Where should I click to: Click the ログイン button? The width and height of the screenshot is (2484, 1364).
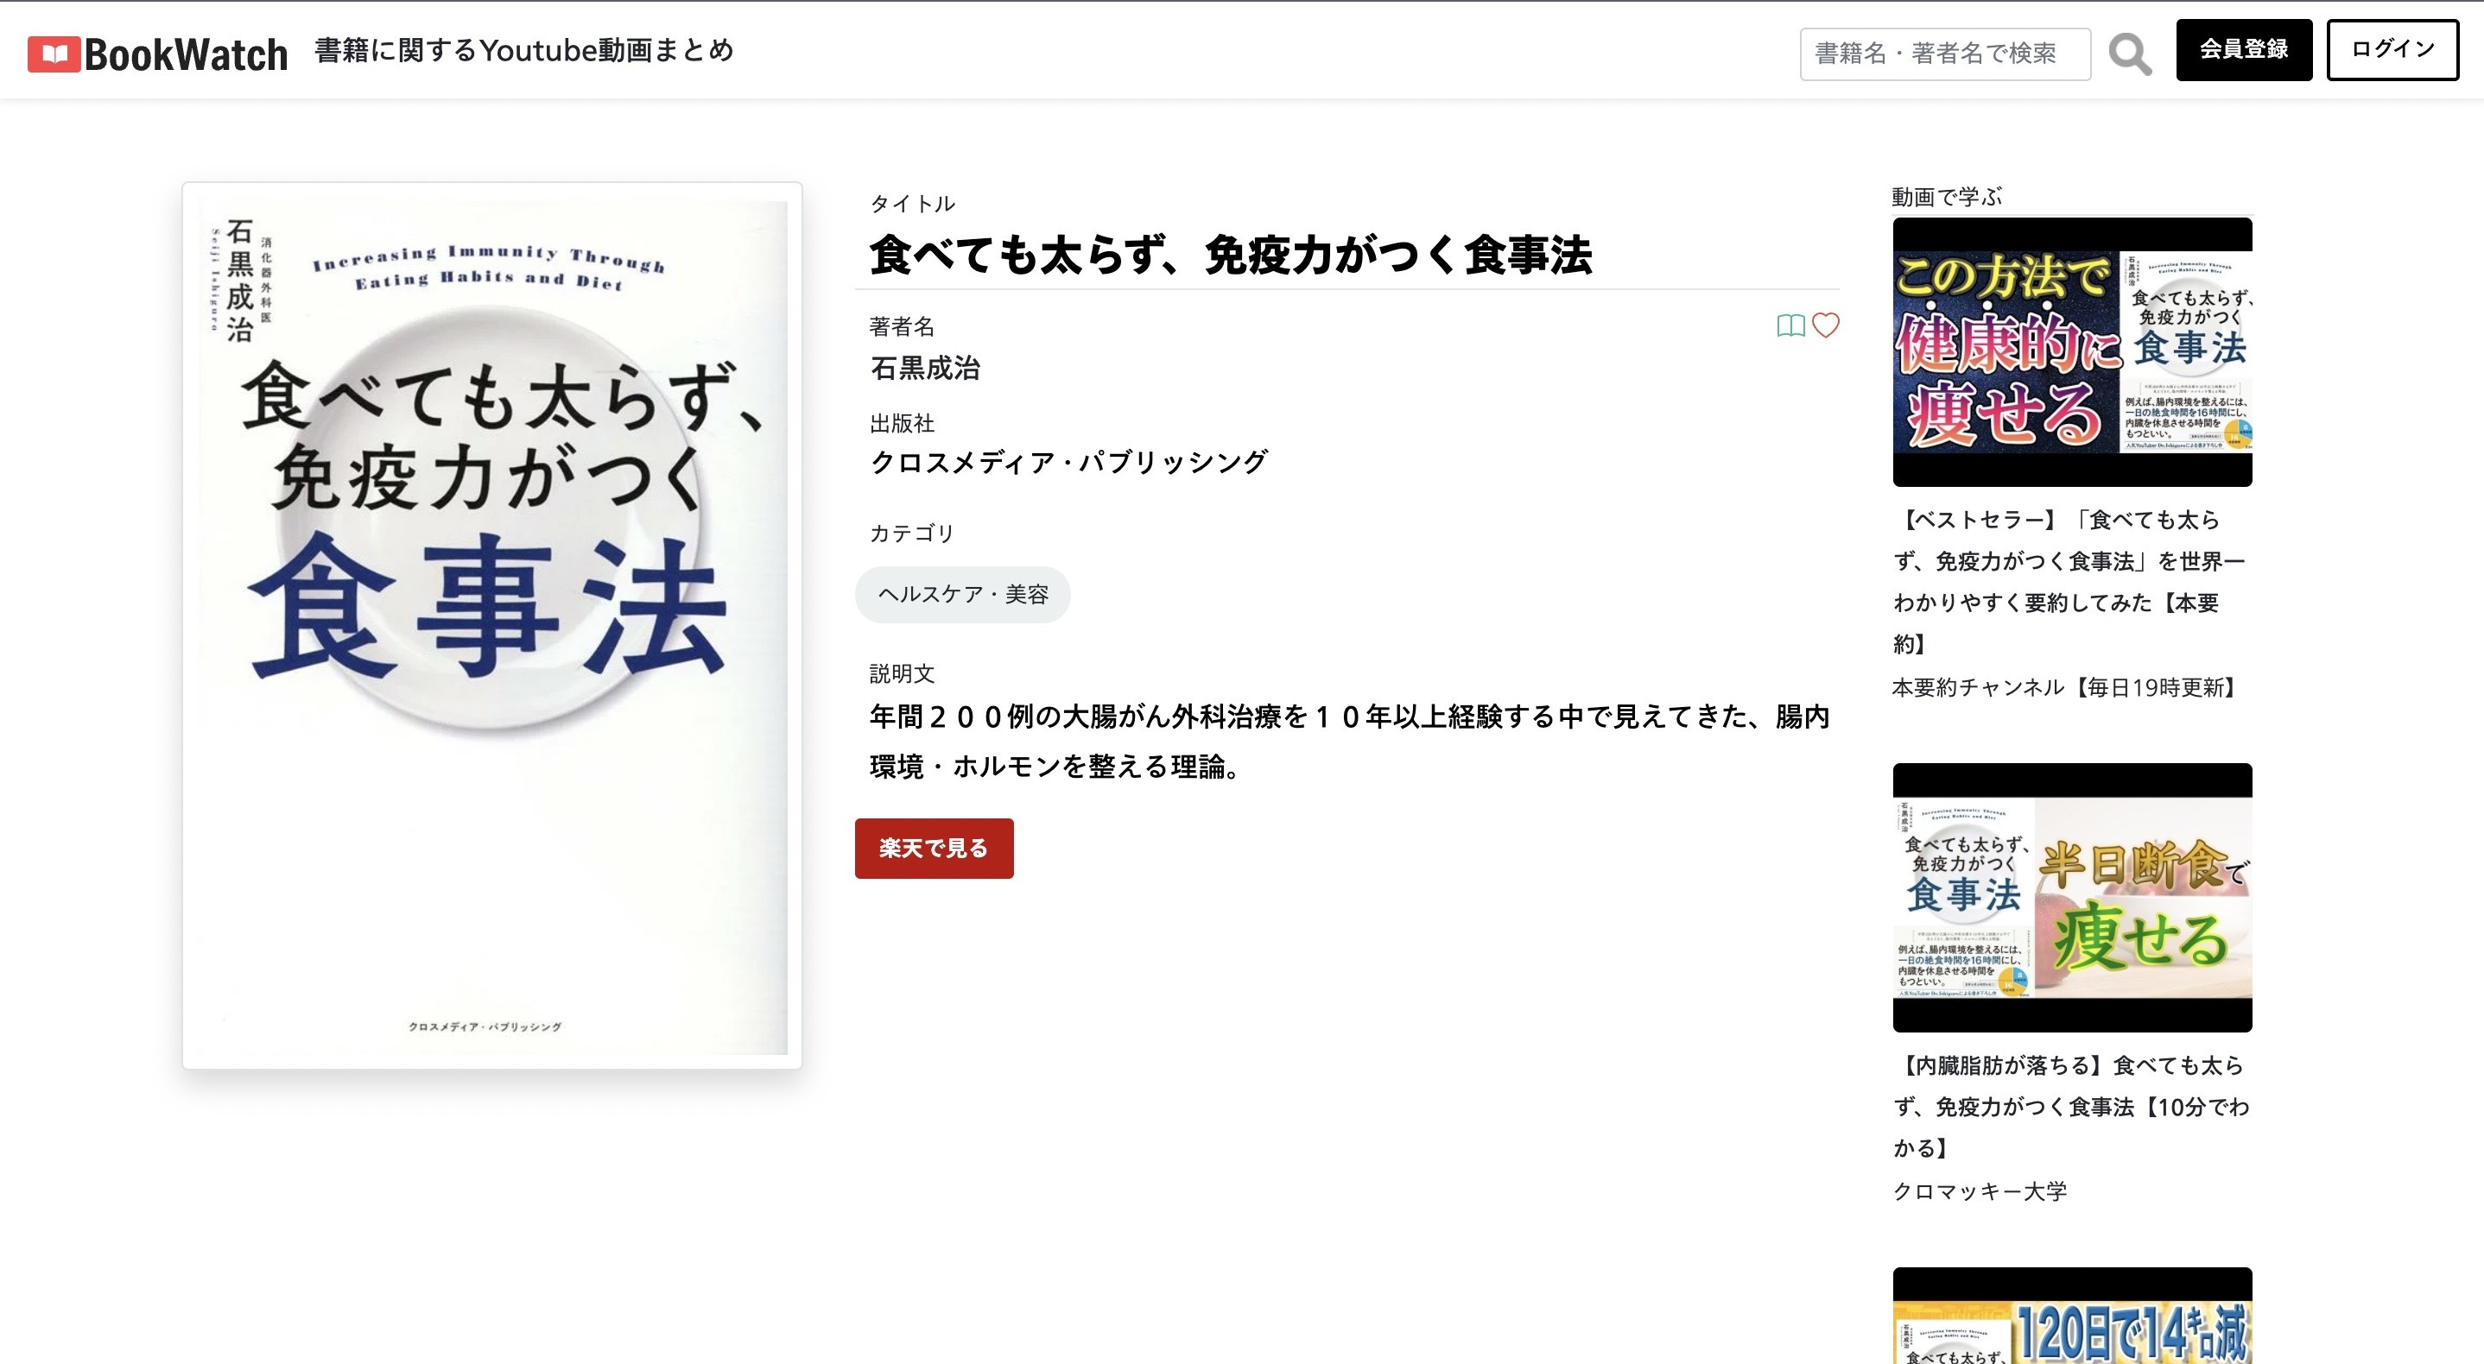[2392, 49]
